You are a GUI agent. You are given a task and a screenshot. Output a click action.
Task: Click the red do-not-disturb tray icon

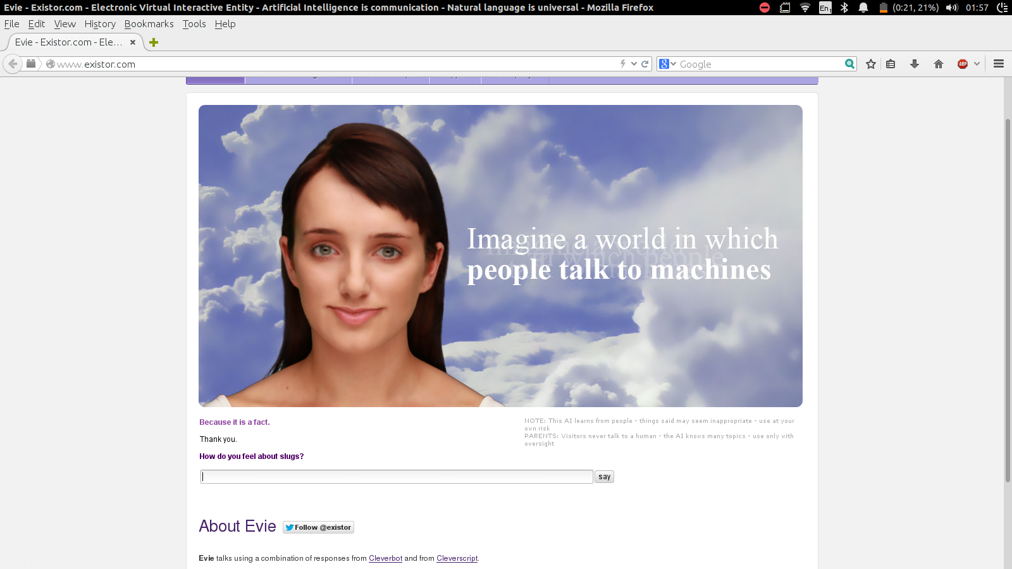tap(764, 8)
